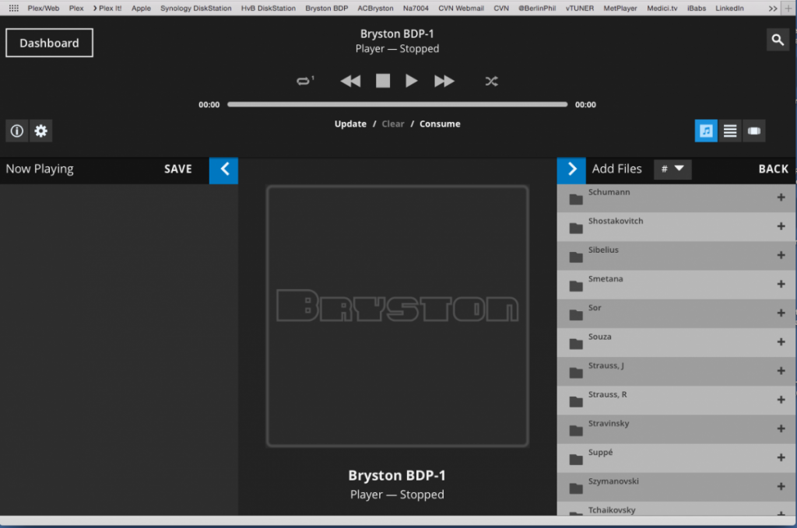Show more bookmarks with the overflow chevron
The height and width of the screenshot is (528, 797).
[773, 8]
